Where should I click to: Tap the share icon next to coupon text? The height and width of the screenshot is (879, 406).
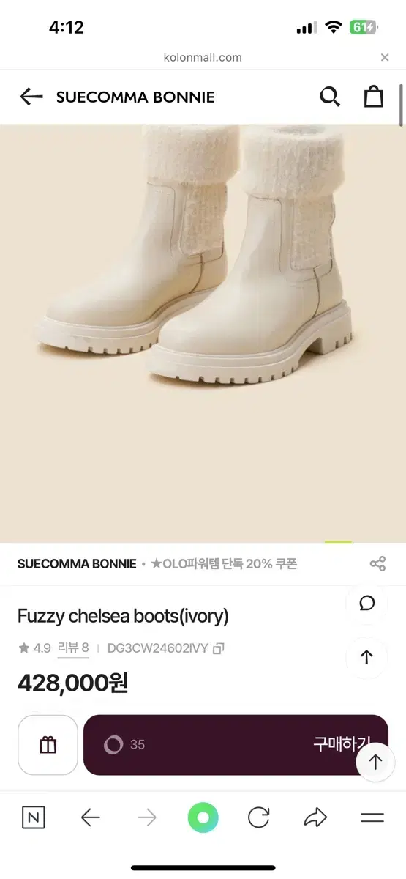coord(377,563)
